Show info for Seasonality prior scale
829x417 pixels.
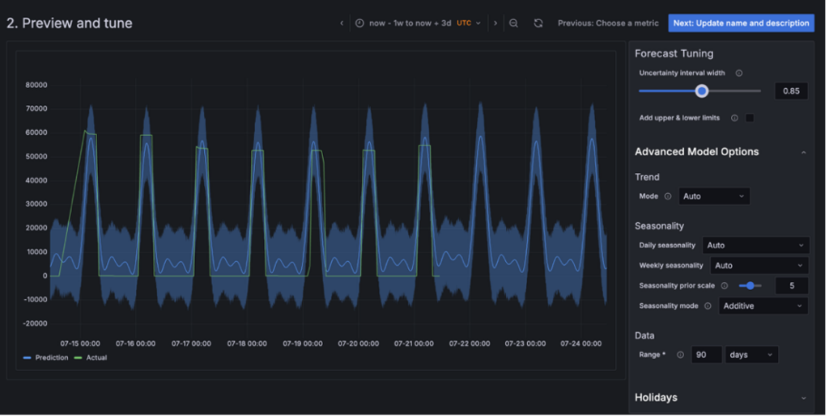725,286
